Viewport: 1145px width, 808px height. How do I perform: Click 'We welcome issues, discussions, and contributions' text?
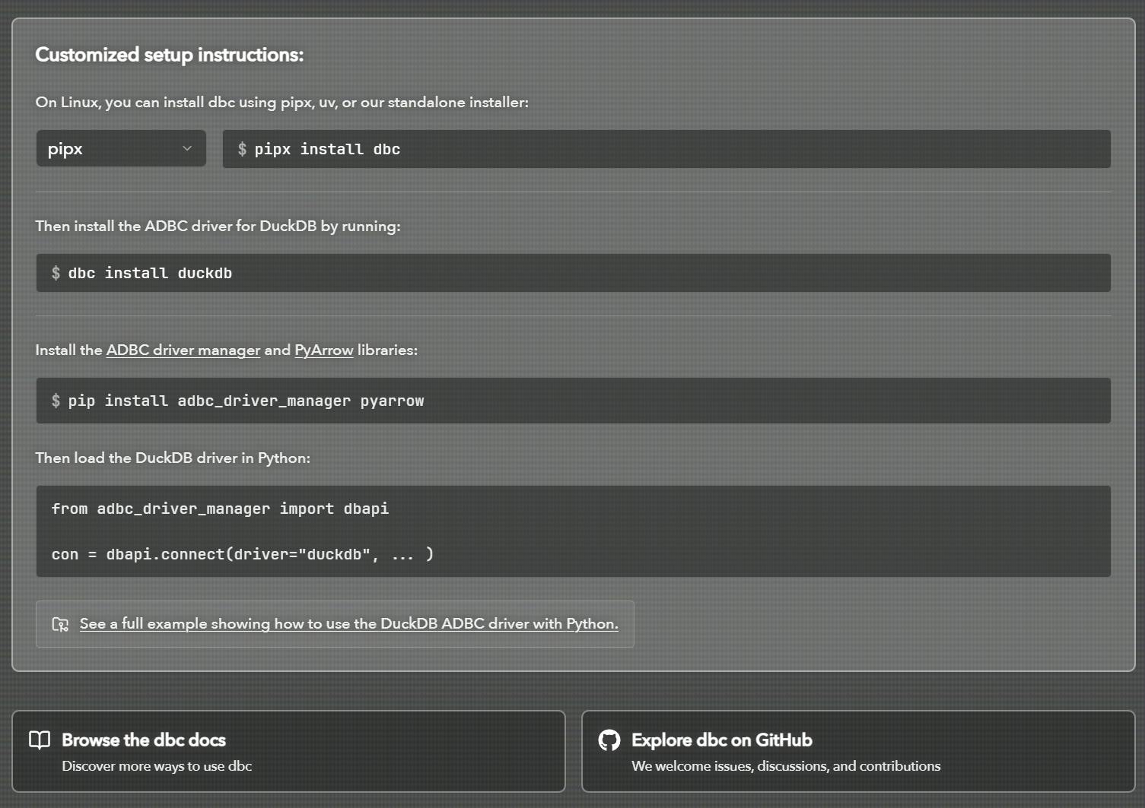tap(785, 766)
